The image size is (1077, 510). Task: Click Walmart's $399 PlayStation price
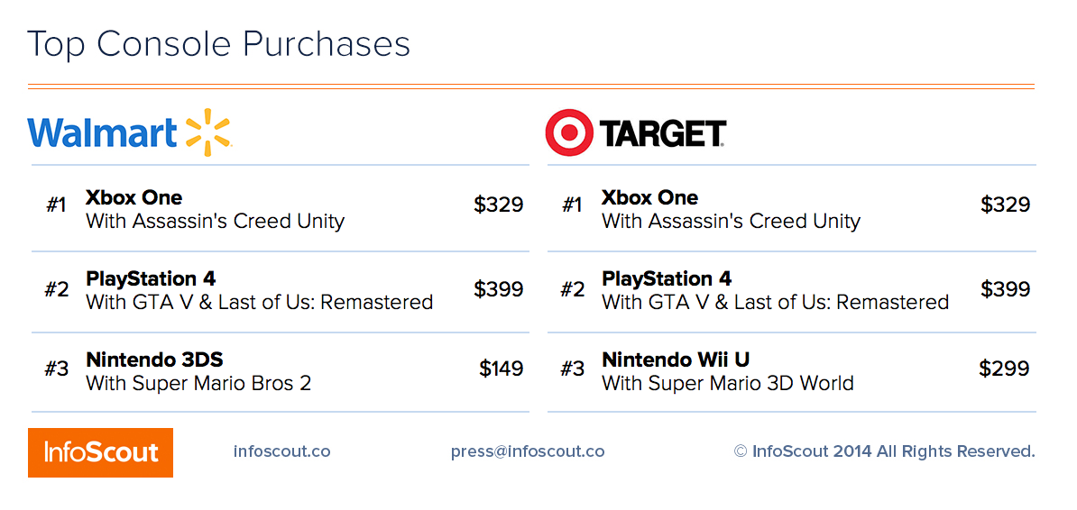point(498,289)
